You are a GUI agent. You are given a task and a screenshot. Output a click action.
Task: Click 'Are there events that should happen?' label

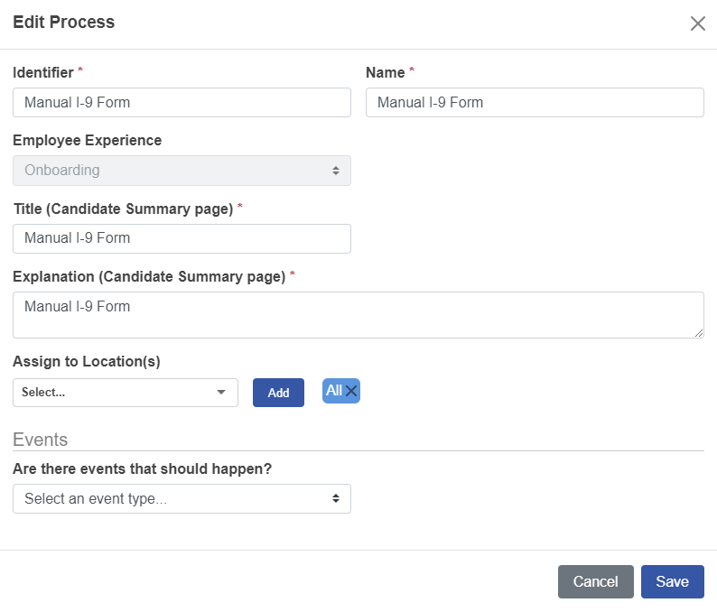click(143, 469)
